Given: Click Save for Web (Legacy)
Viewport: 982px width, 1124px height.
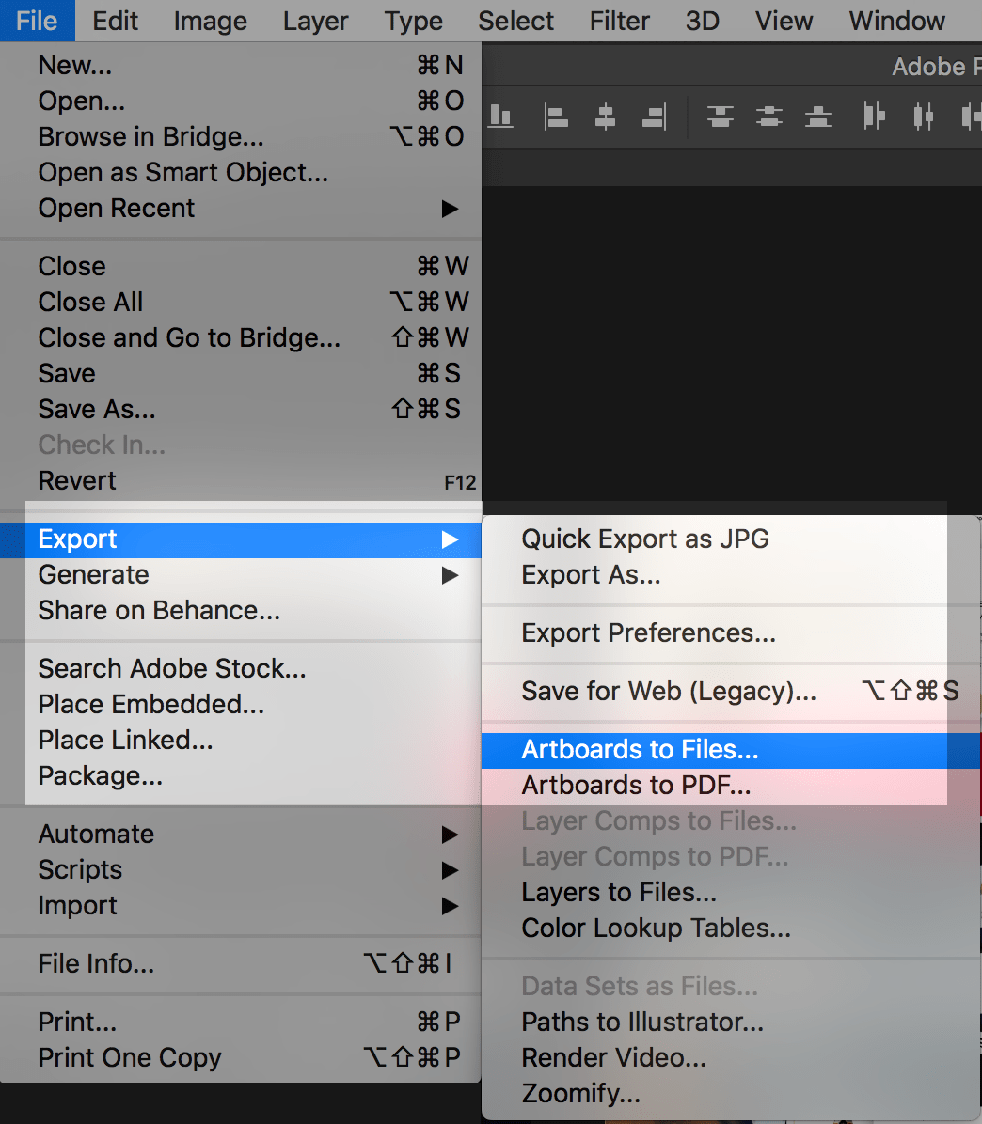Looking at the screenshot, I should pos(668,691).
